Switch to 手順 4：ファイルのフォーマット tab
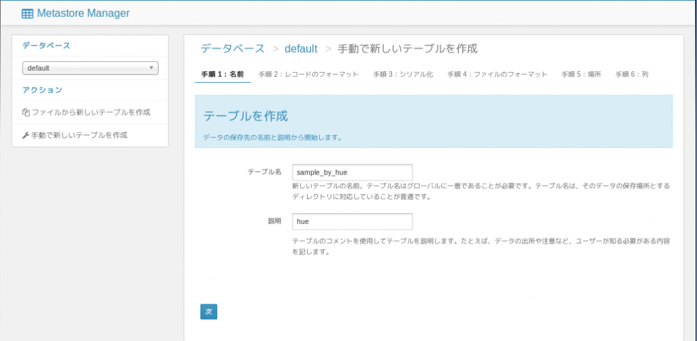The image size is (697, 341). [498, 75]
